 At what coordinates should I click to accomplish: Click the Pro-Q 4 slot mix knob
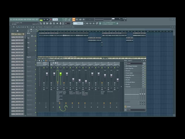click(x=143, y=71)
